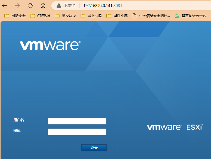The image size is (211, 159).
Task: Open the 网络安全 bookmark folder
Action: (15, 16)
